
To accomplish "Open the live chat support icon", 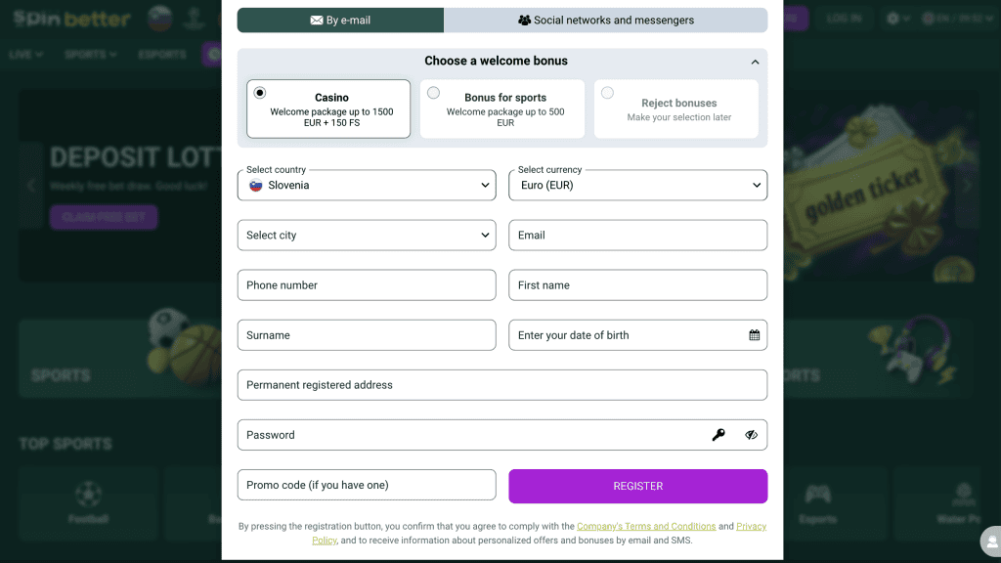I will pos(992,541).
